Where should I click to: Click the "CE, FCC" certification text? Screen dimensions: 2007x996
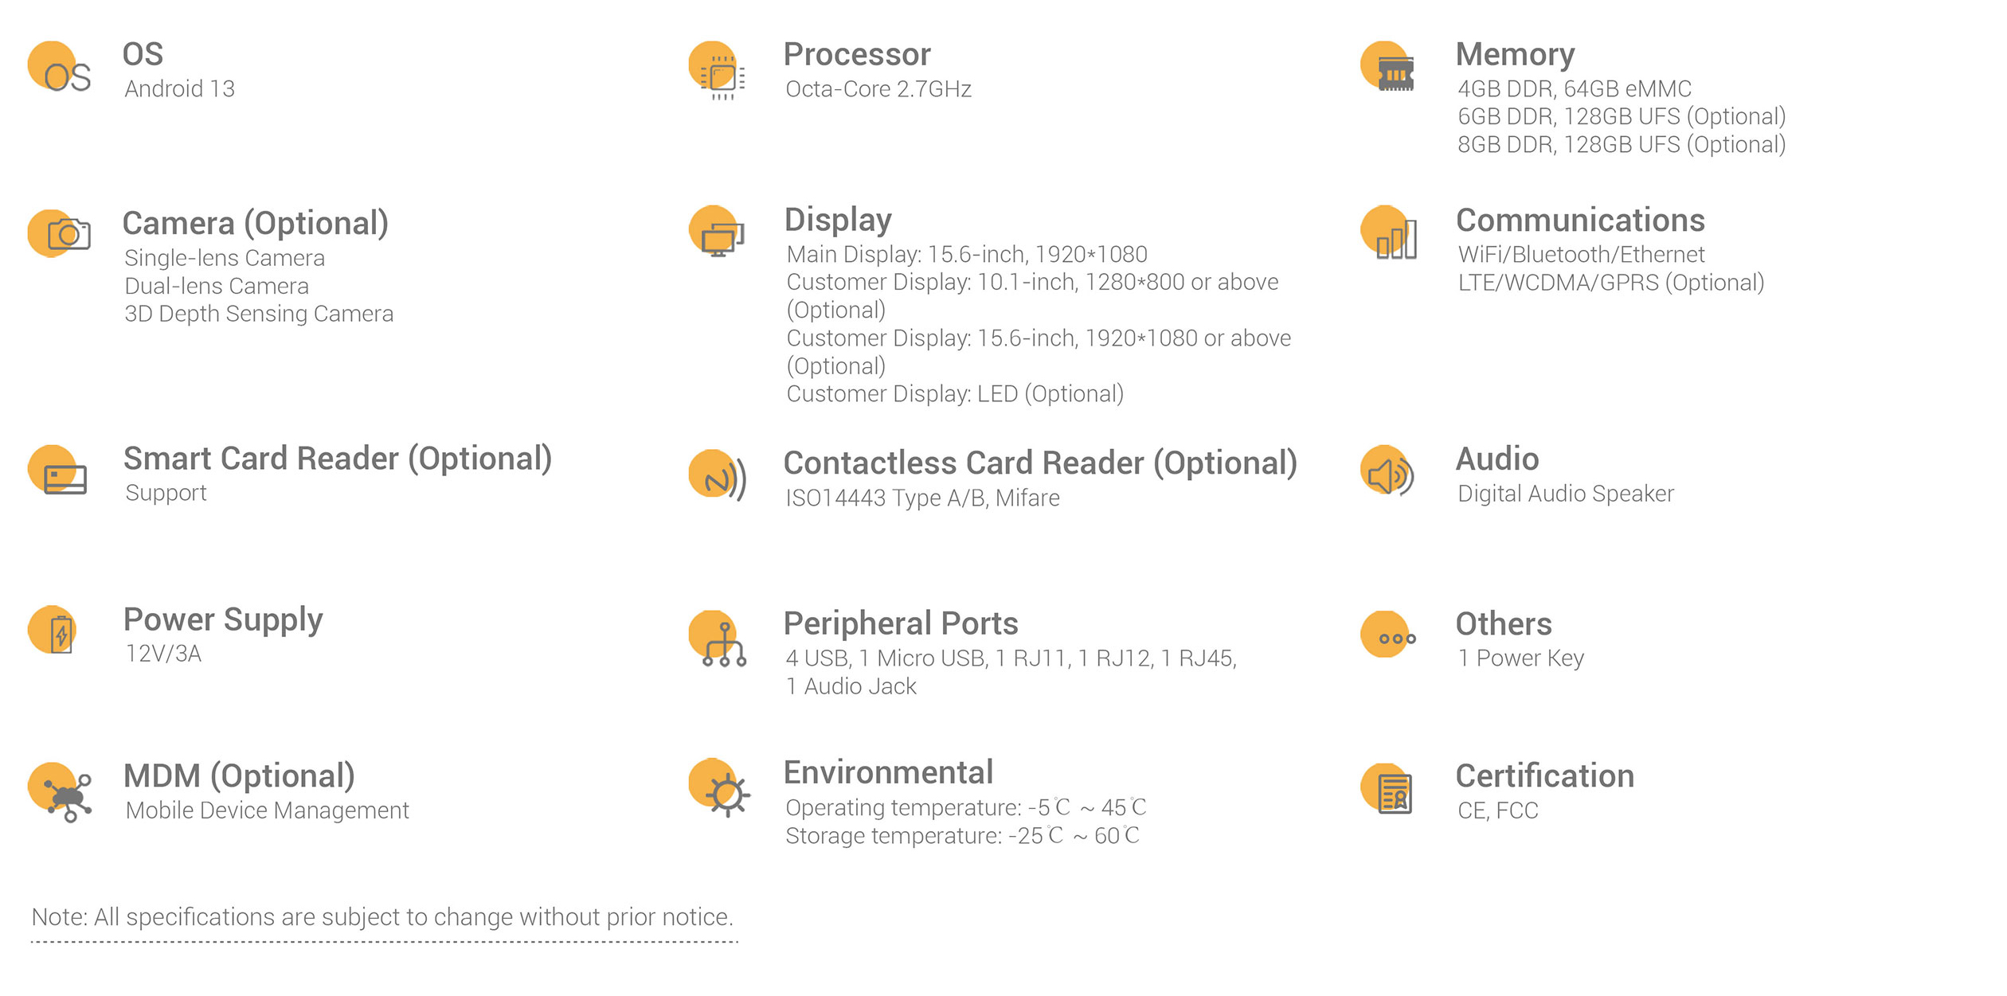pyautogui.click(x=1497, y=810)
